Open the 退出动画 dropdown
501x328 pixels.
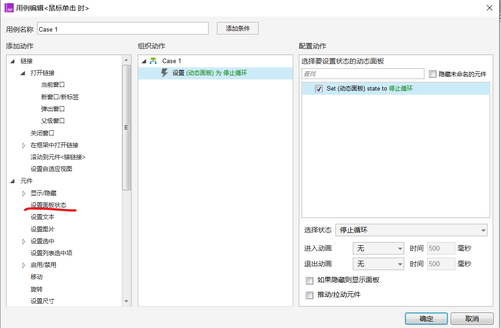point(378,264)
